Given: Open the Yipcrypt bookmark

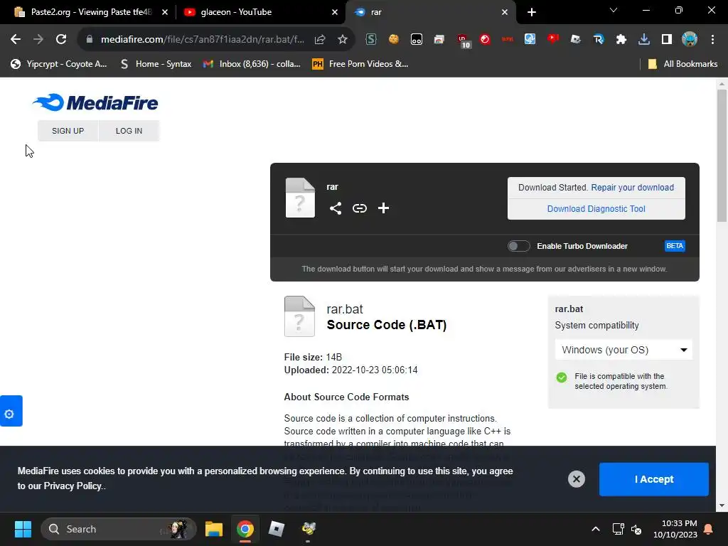Looking at the screenshot, I should click(59, 64).
